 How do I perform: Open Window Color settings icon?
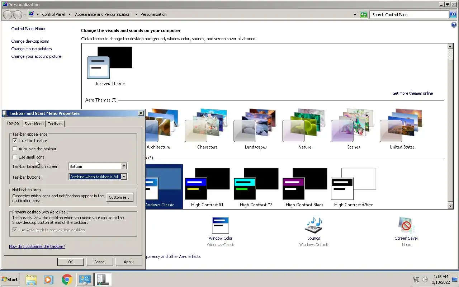click(x=221, y=225)
